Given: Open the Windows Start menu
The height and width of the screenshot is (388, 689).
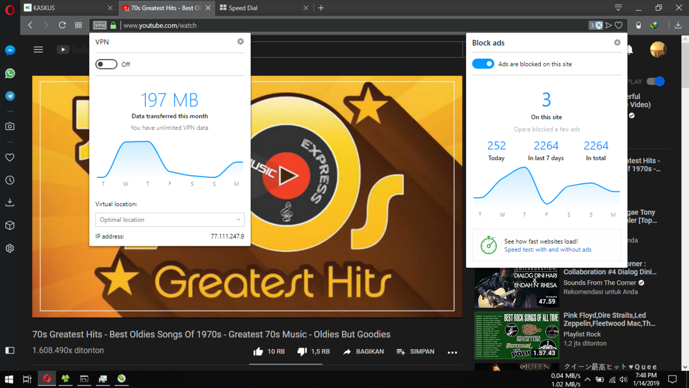Looking at the screenshot, I should [9, 379].
